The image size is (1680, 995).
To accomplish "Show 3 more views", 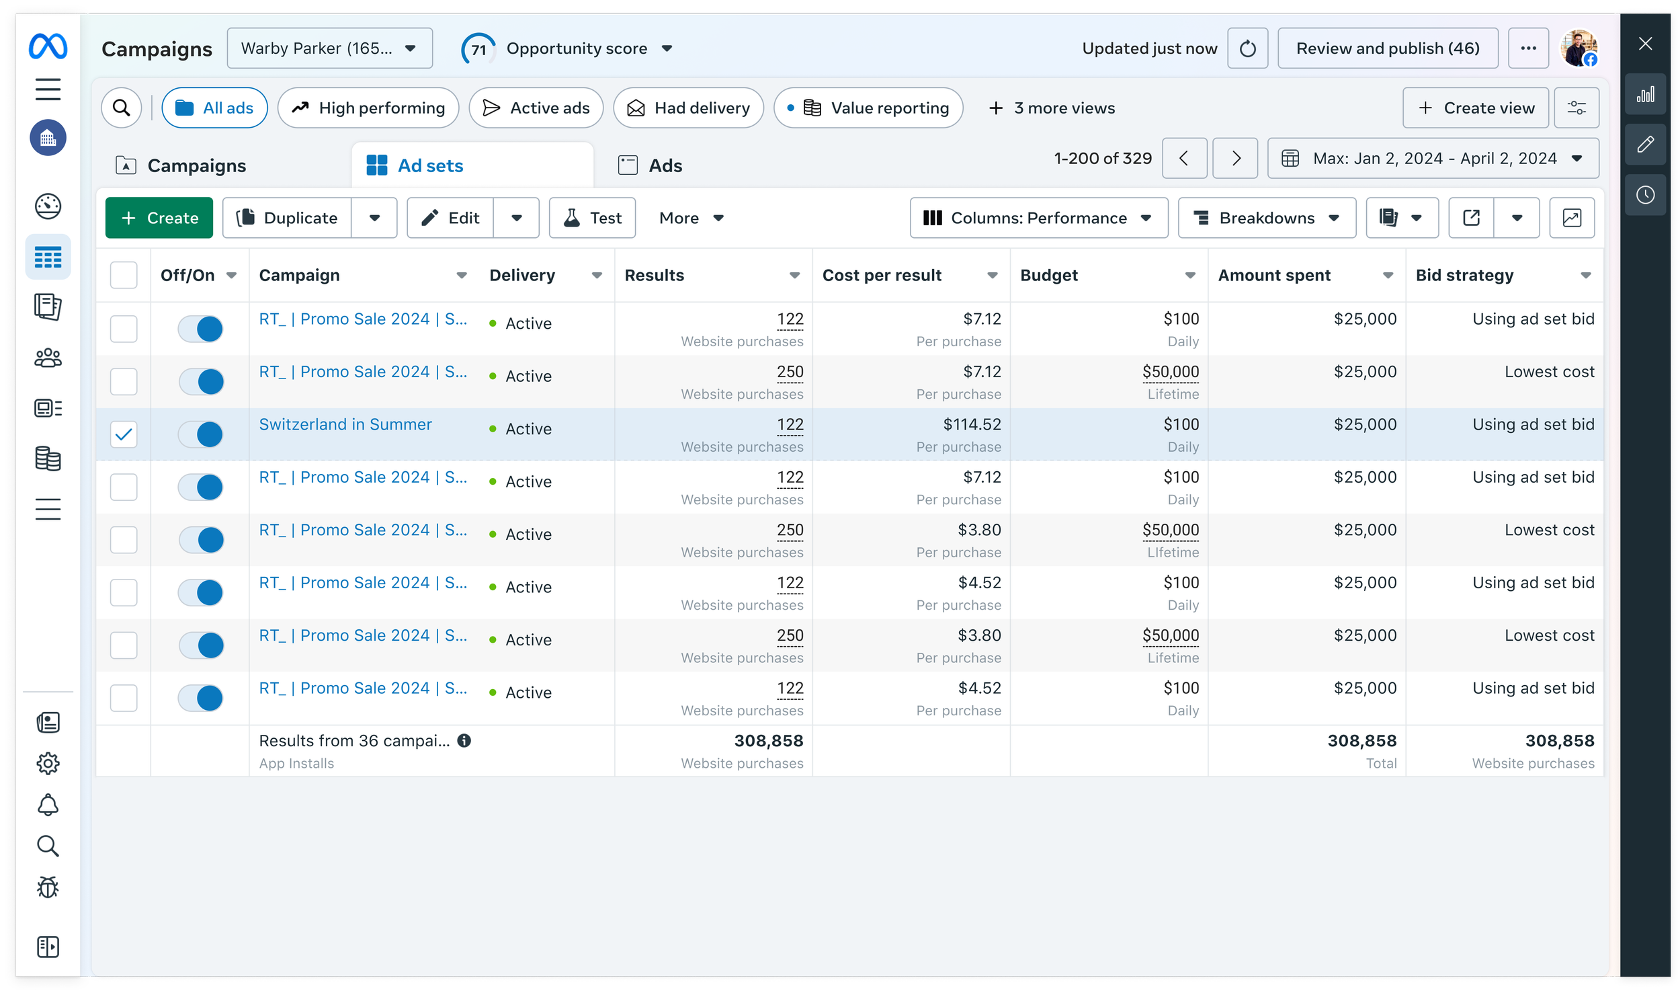I will 1051,108.
